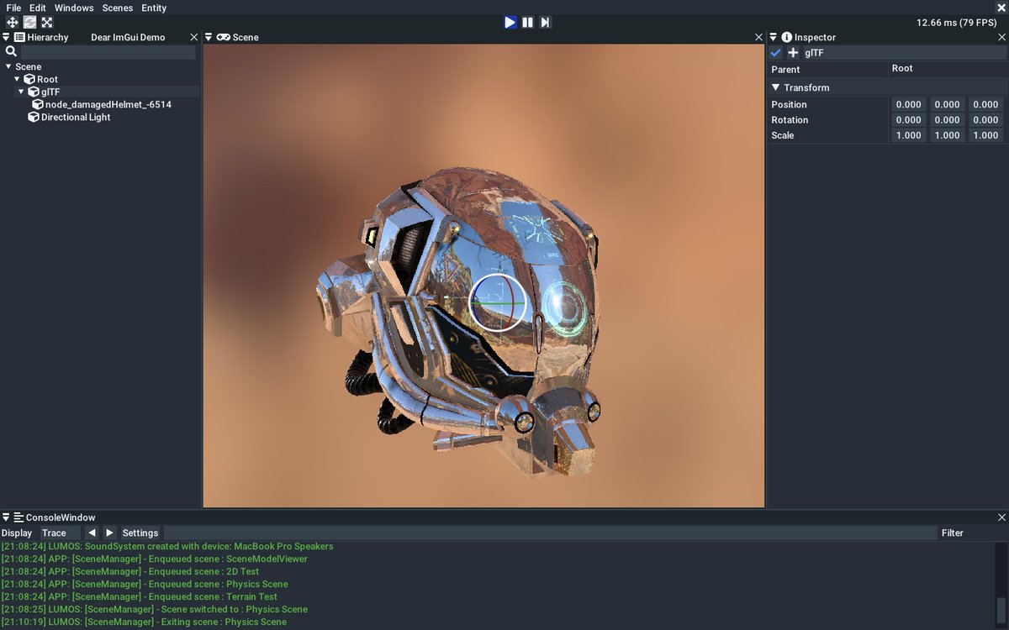Click the Scene panel gamepad icon
This screenshot has width=1009, height=630.
(224, 37)
